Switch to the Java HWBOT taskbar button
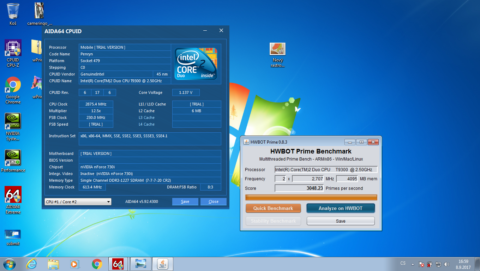Image resolution: width=480 pixels, height=271 pixels. tap(162, 264)
